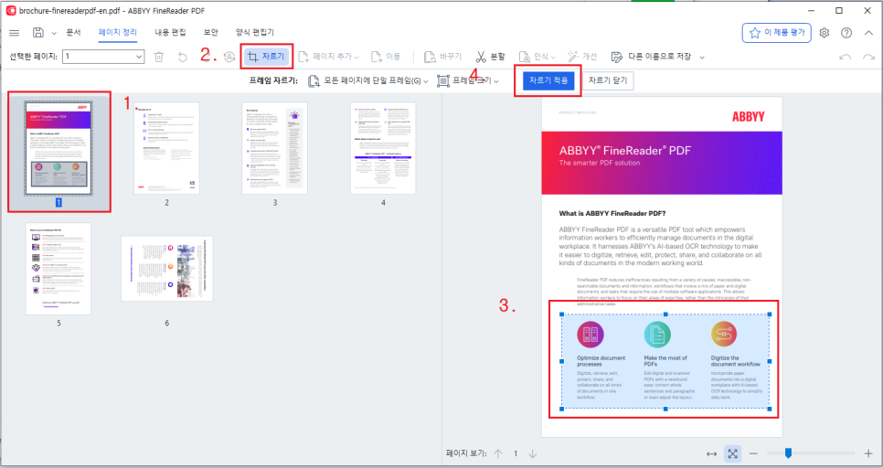The width and height of the screenshot is (883, 468).
Task: Open the 보안 tab
Action: click(210, 33)
